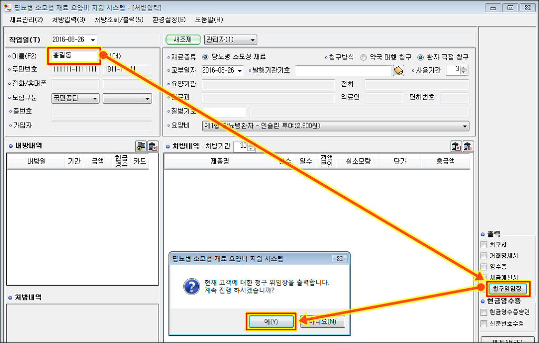
Task: Open the 작업일 date dropdown
Action: pyautogui.click(x=93, y=40)
